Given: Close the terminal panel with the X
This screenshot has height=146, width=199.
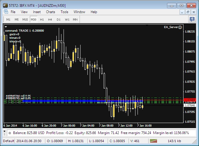Looking at the screenshot, I should click(4, 131).
